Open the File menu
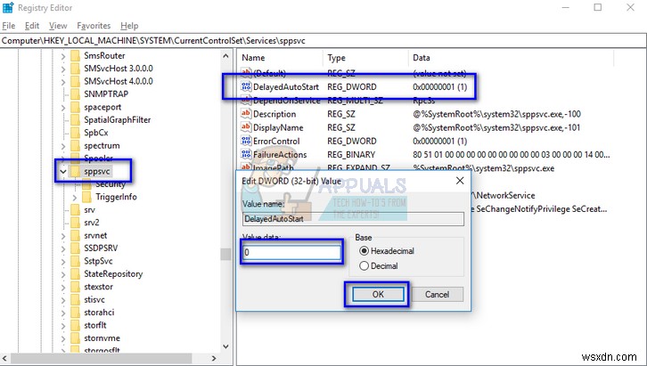Screen dimensions: 647x366 pos(9,26)
